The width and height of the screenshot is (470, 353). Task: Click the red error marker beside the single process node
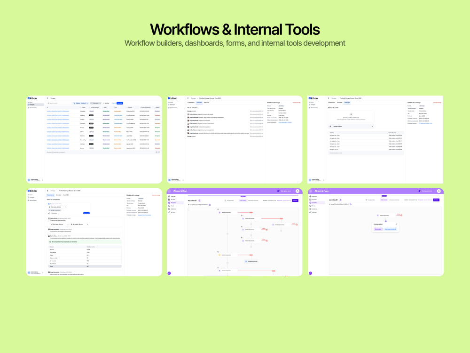[x=401, y=215]
